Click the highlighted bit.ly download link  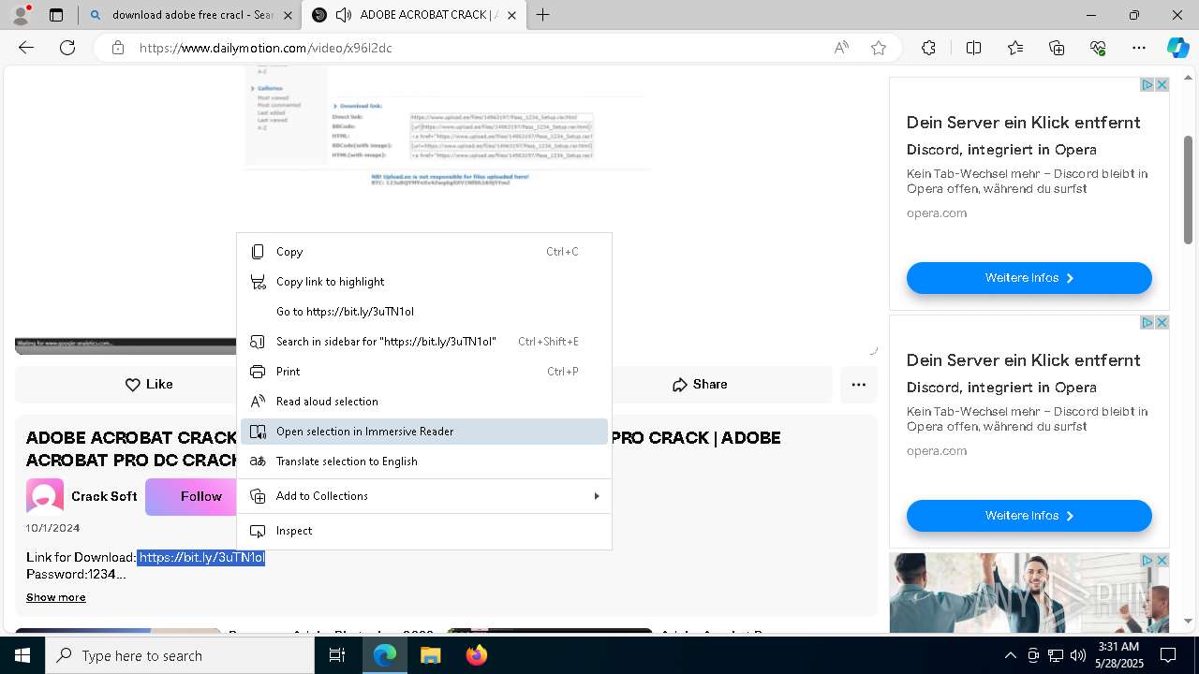pyautogui.click(x=201, y=558)
